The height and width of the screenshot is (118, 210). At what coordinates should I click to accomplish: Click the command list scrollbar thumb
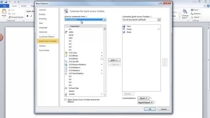[105, 29]
